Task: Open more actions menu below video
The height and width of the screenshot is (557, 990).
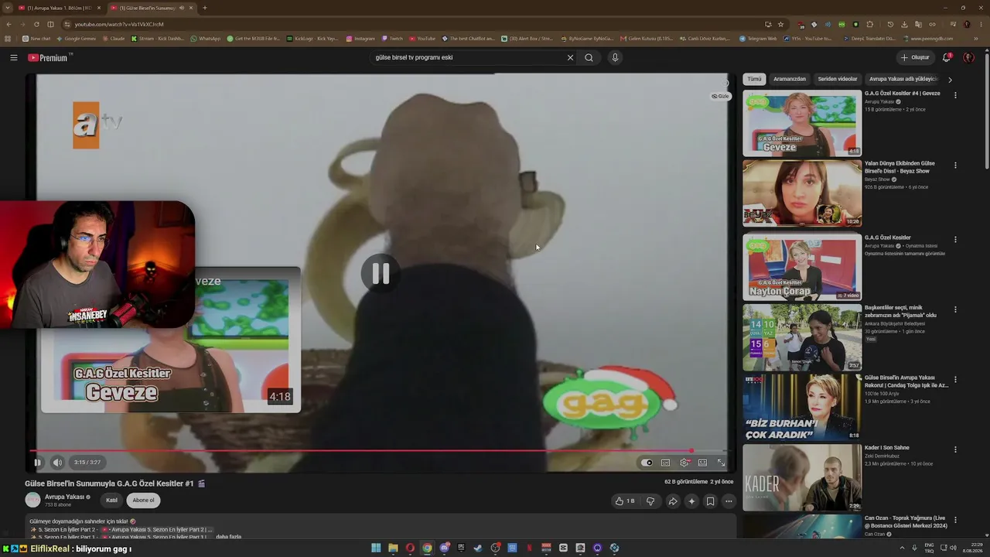Action: click(x=729, y=501)
